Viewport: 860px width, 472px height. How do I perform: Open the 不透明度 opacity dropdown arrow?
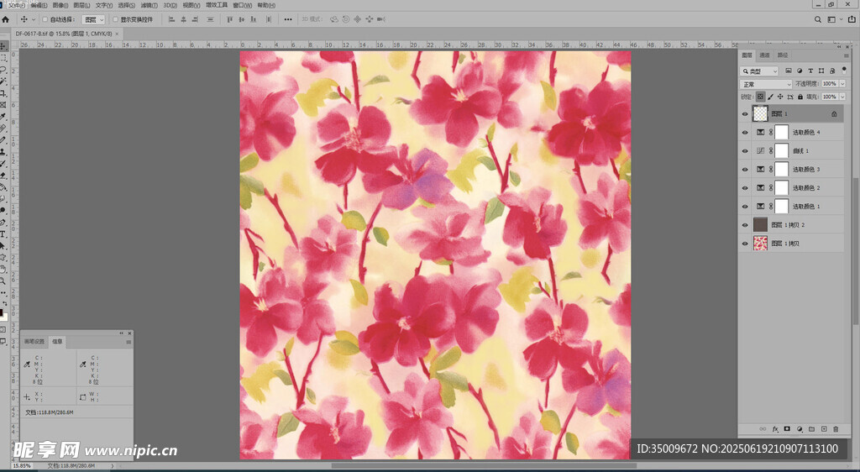tap(842, 84)
